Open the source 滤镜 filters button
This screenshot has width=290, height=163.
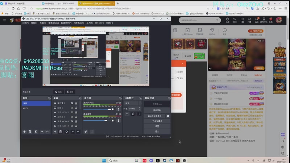70,92
